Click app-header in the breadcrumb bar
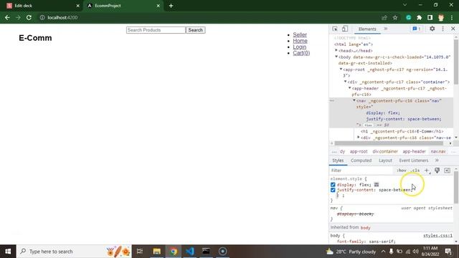The image size is (459, 258). (x=414, y=151)
